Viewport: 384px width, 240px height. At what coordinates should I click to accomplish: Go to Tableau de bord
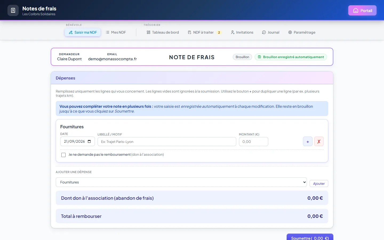[x=163, y=32]
